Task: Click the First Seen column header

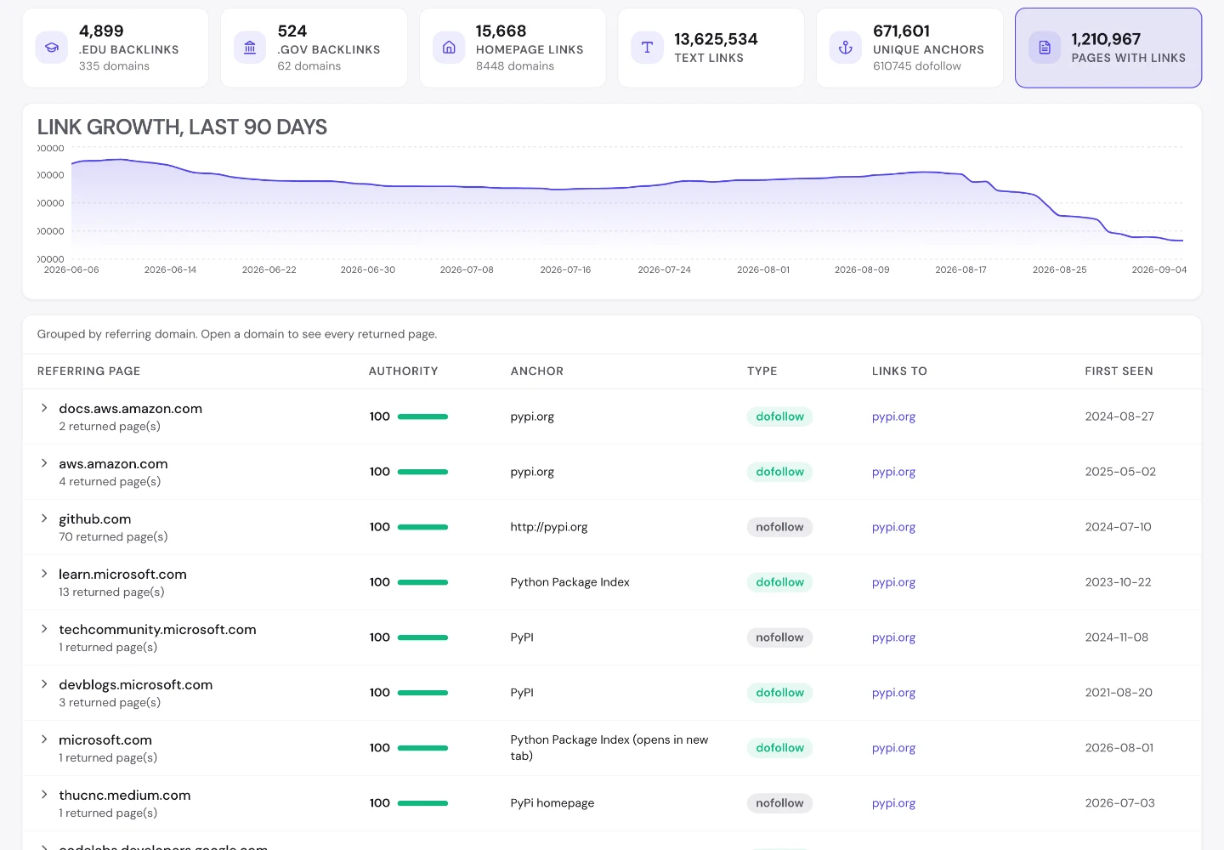Action: (1119, 371)
